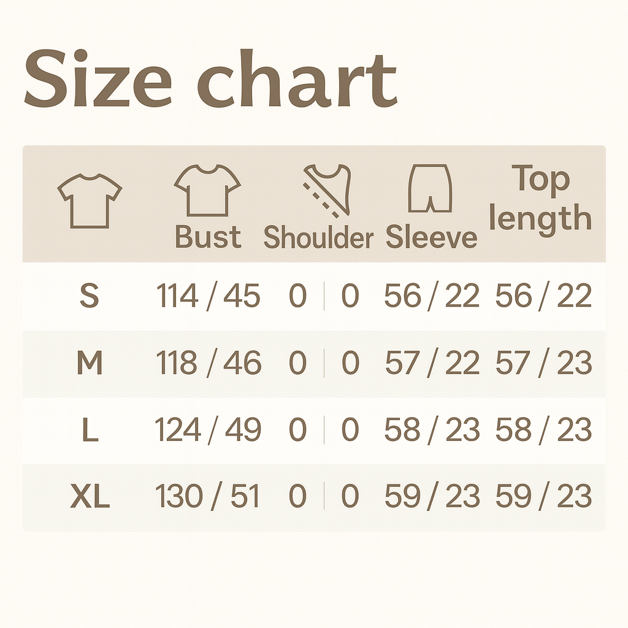Click the top length value 57 / 23

[543, 364]
